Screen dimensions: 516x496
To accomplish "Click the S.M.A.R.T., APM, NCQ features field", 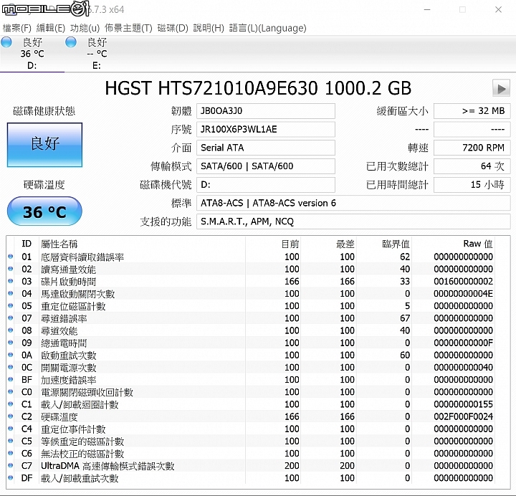I will [353, 221].
